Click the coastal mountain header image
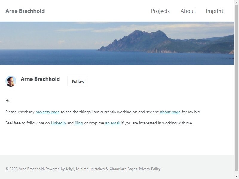This screenshot has height=179, width=239. coord(117,43)
